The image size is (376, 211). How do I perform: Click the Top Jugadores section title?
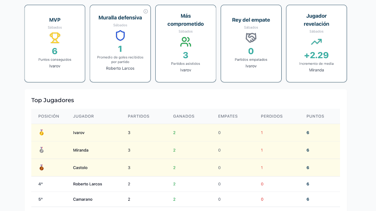point(53,100)
